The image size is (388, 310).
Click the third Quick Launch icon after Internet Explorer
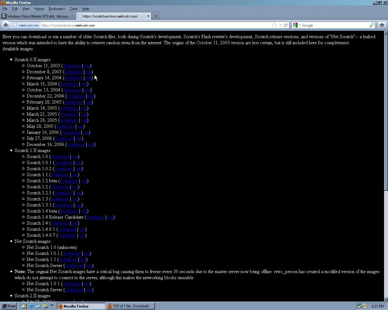coord(38,306)
